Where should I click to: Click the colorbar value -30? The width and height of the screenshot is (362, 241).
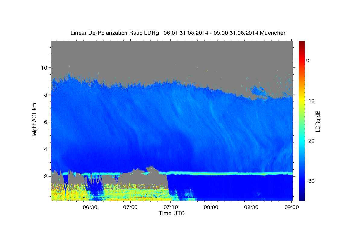pos(311,181)
